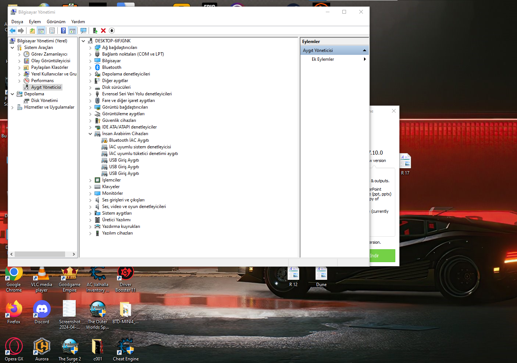This screenshot has height=363, width=517.
Task: Click Scan for hardware changes icon
Action: [x=83, y=31]
